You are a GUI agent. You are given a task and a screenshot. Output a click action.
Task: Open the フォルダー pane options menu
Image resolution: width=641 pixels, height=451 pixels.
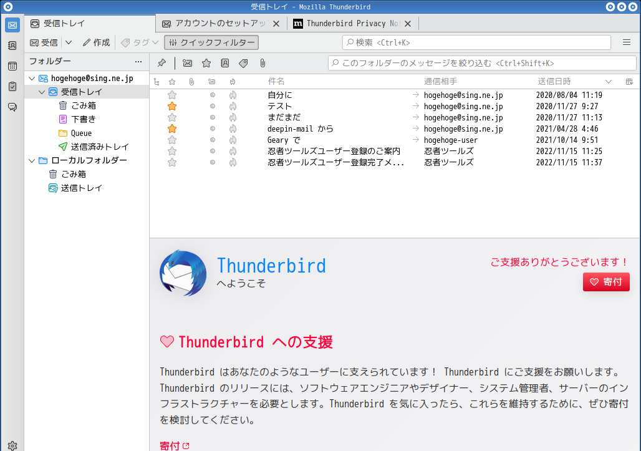(x=138, y=62)
